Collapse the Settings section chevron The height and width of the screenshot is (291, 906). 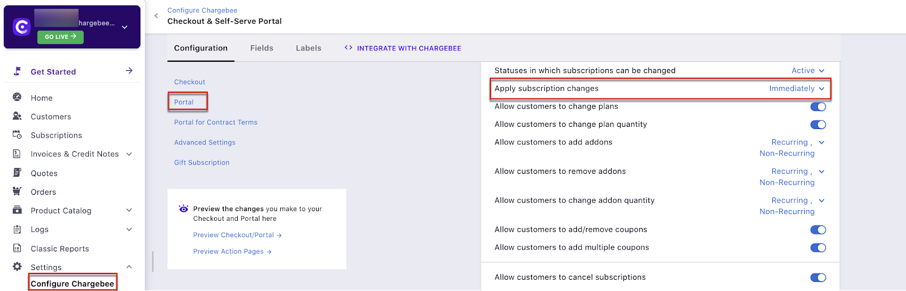(129, 267)
